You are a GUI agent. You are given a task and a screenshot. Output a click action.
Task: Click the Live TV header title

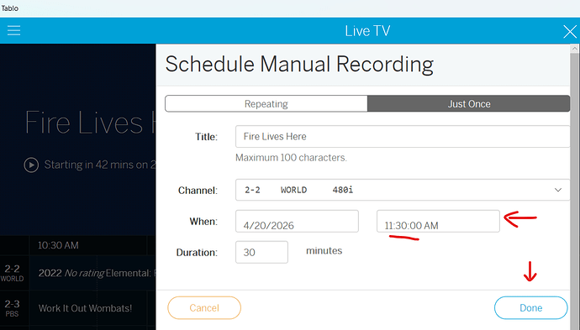point(367,31)
